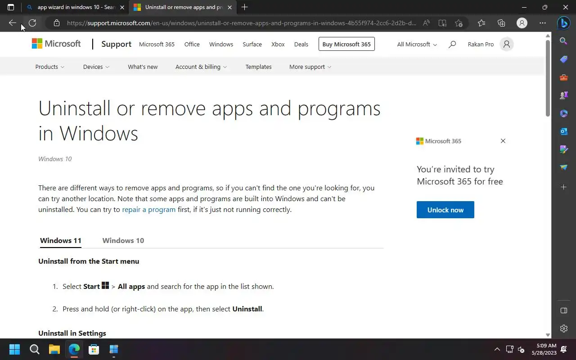Screen dimensions: 576x360
Task: Reload the page with refresh icon
Action: coord(32,23)
